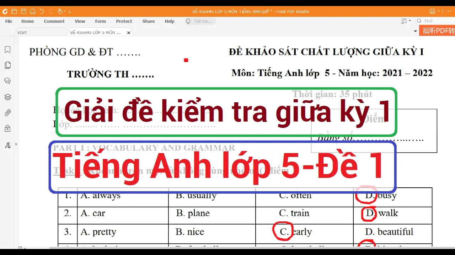Open the Help ribbon tab

170,21
